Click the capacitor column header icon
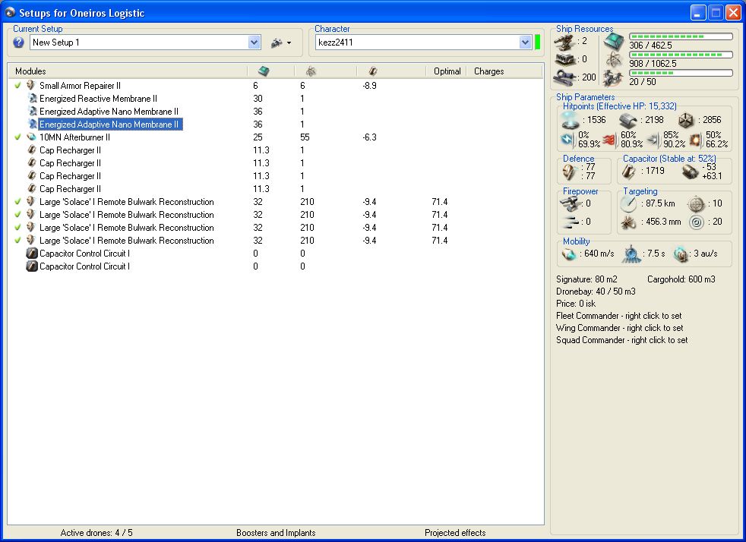The height and width of the screenshot is (542, 746). (373, 71)
